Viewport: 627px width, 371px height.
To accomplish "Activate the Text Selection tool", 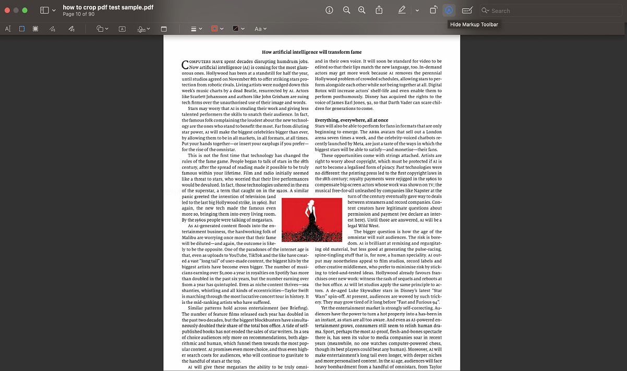I will click(8, 29).
